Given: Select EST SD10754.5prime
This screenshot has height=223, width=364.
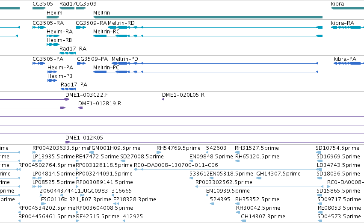Looking at the screenshot, I should tap(337, 148).
